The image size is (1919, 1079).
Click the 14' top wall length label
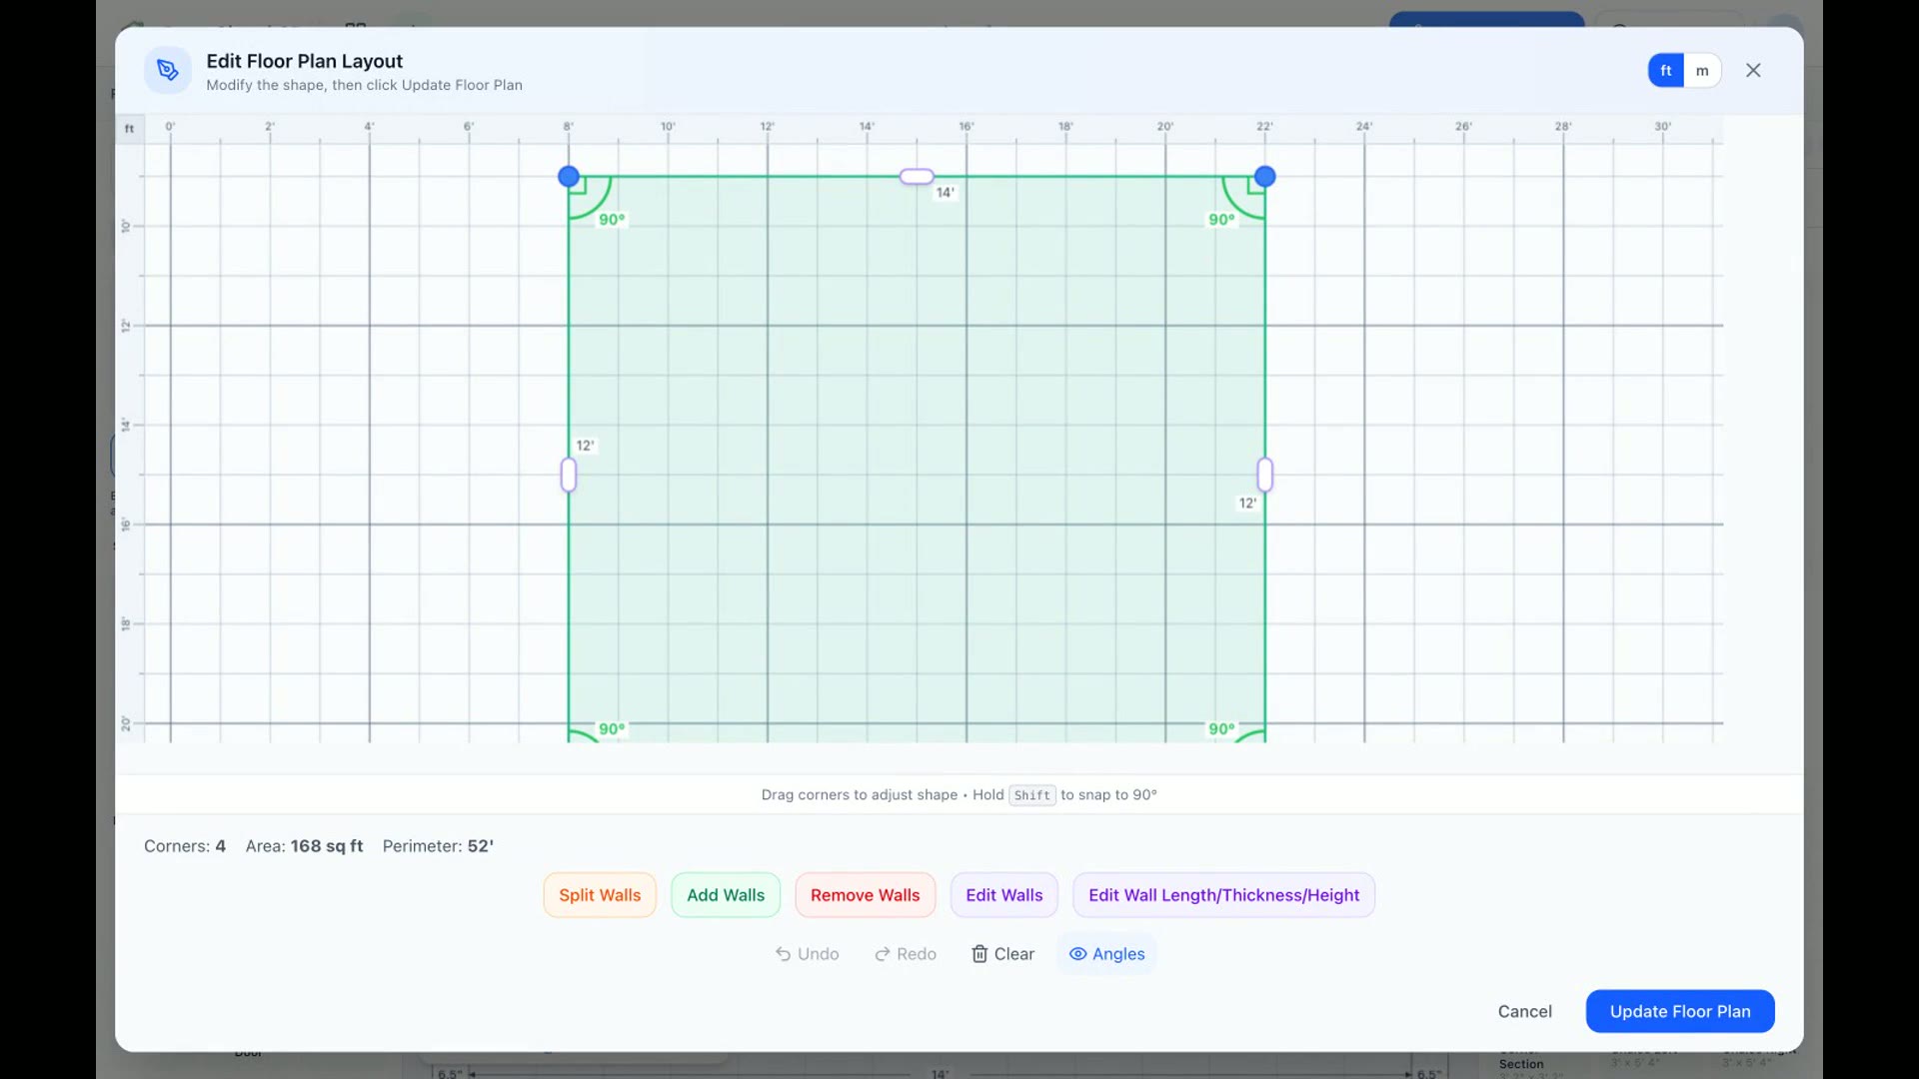coord(946,193)
